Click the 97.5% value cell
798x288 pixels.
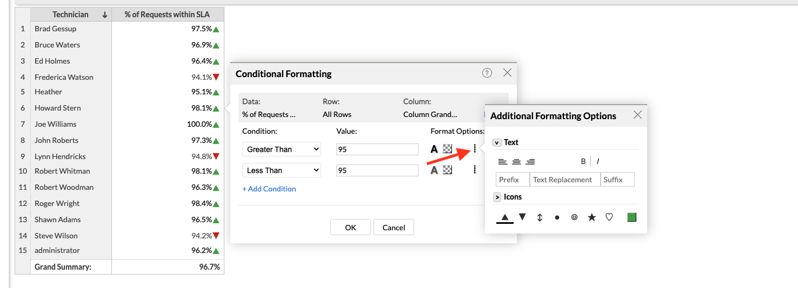(x=168, y=29)
